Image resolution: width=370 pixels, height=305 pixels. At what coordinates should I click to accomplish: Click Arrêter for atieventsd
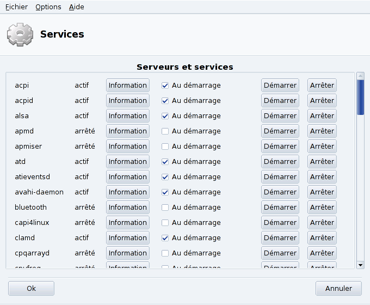pyautogui.click(x=322, y=176)
